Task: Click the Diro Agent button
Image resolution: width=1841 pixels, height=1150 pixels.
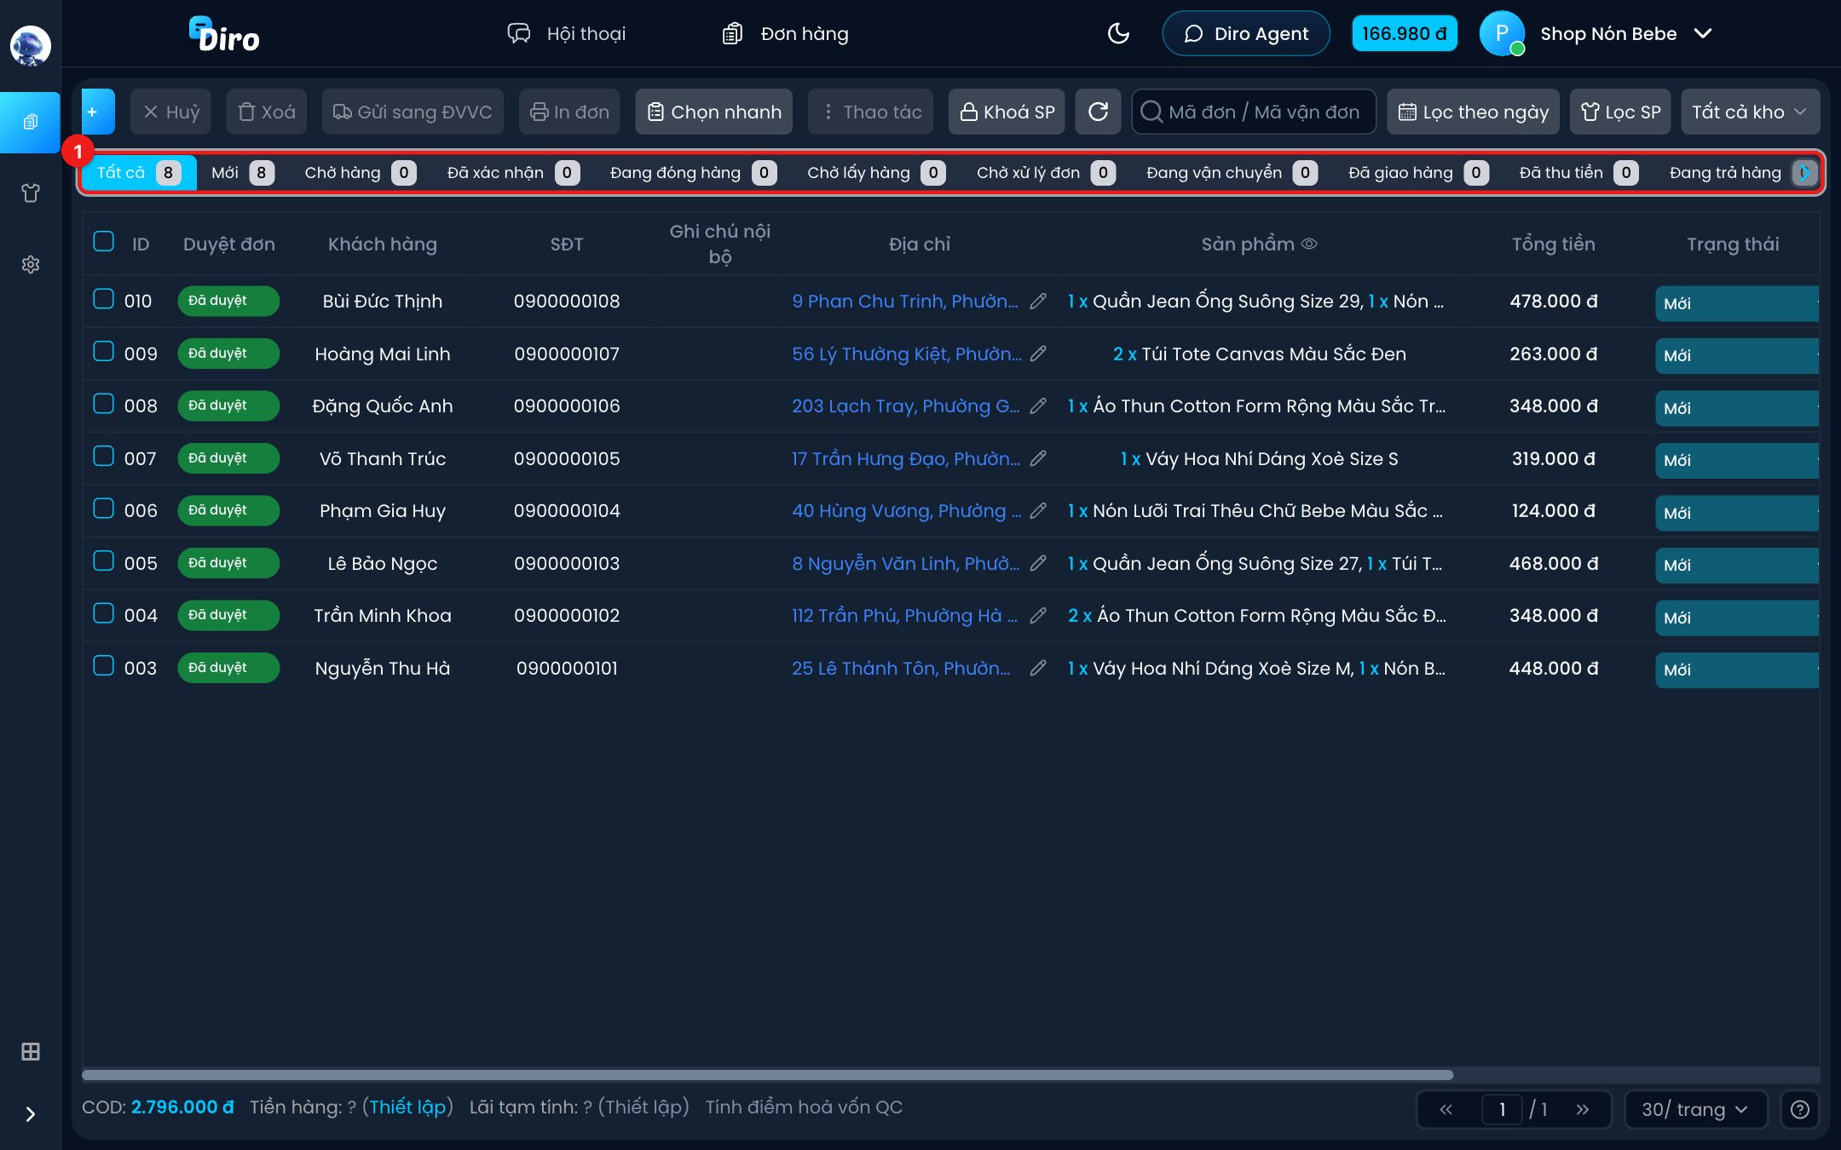Action: pos(1246,34)
